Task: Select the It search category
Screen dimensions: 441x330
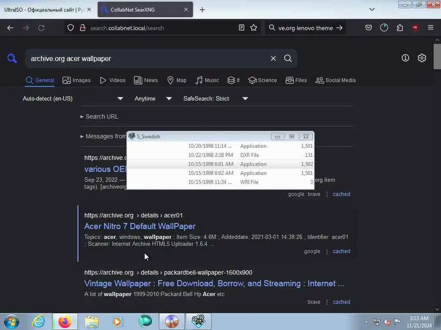Action: coord(233,80)
